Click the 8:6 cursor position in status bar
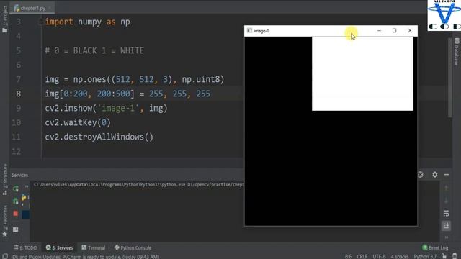The image size is (461, 259). (x=348, y=257)
